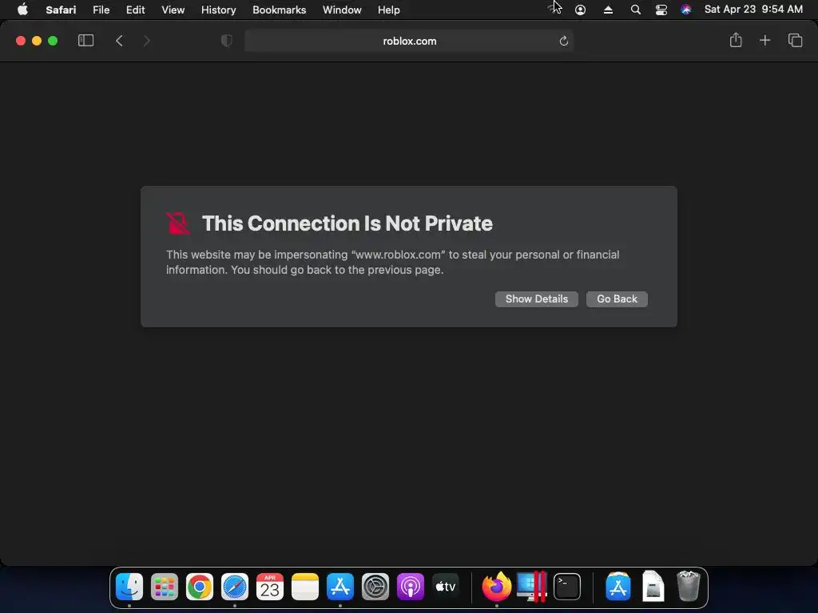This screenshot has width=818, height=613.
Task: Close the Safari window
Action: point(20,41)
